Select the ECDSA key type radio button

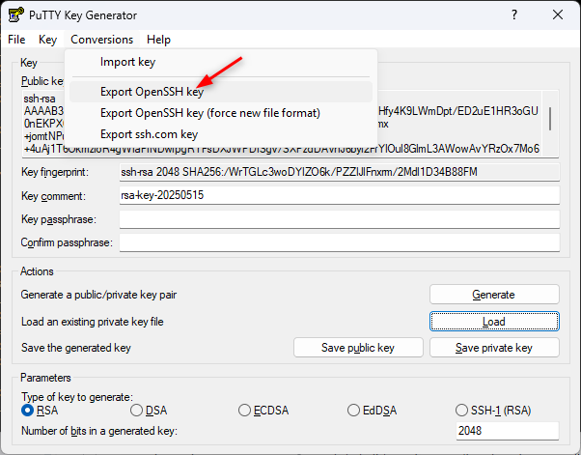tap(244, 411)
